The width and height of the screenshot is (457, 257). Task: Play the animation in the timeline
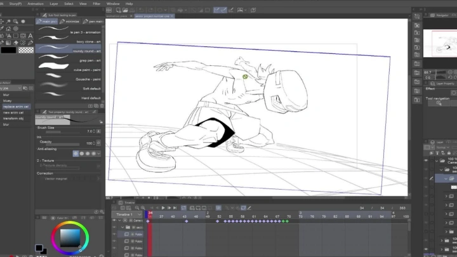click(163, 208)
